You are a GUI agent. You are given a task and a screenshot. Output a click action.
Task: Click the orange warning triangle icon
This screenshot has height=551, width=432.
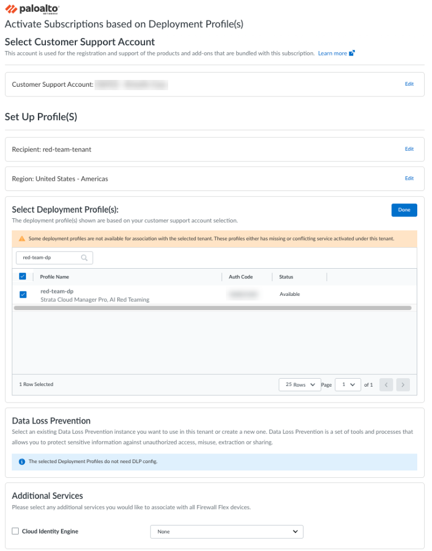(22, 239)
